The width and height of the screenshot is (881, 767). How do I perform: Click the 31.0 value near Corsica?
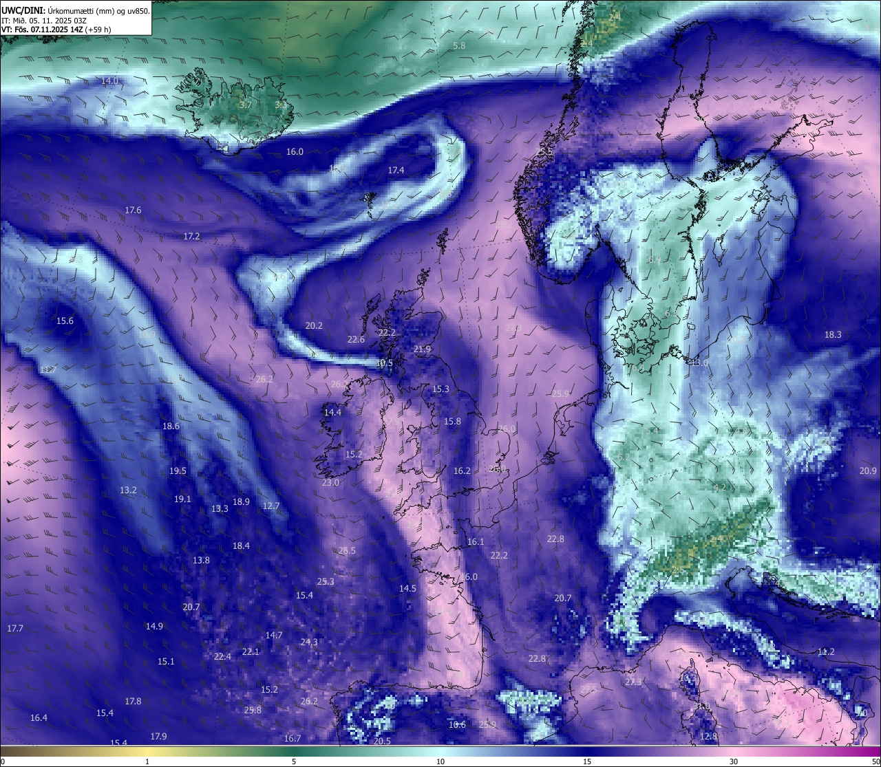pyautogui.click(x=701, y=706)
